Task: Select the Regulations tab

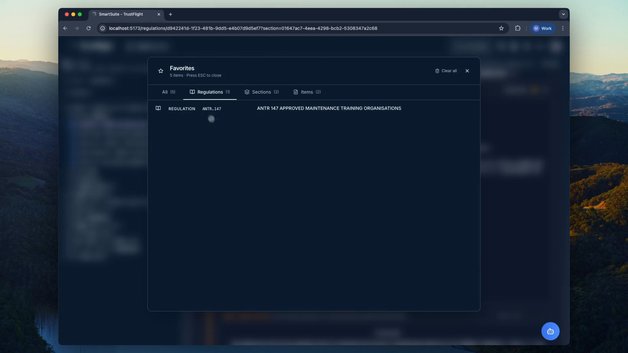Action: point(210,92)
